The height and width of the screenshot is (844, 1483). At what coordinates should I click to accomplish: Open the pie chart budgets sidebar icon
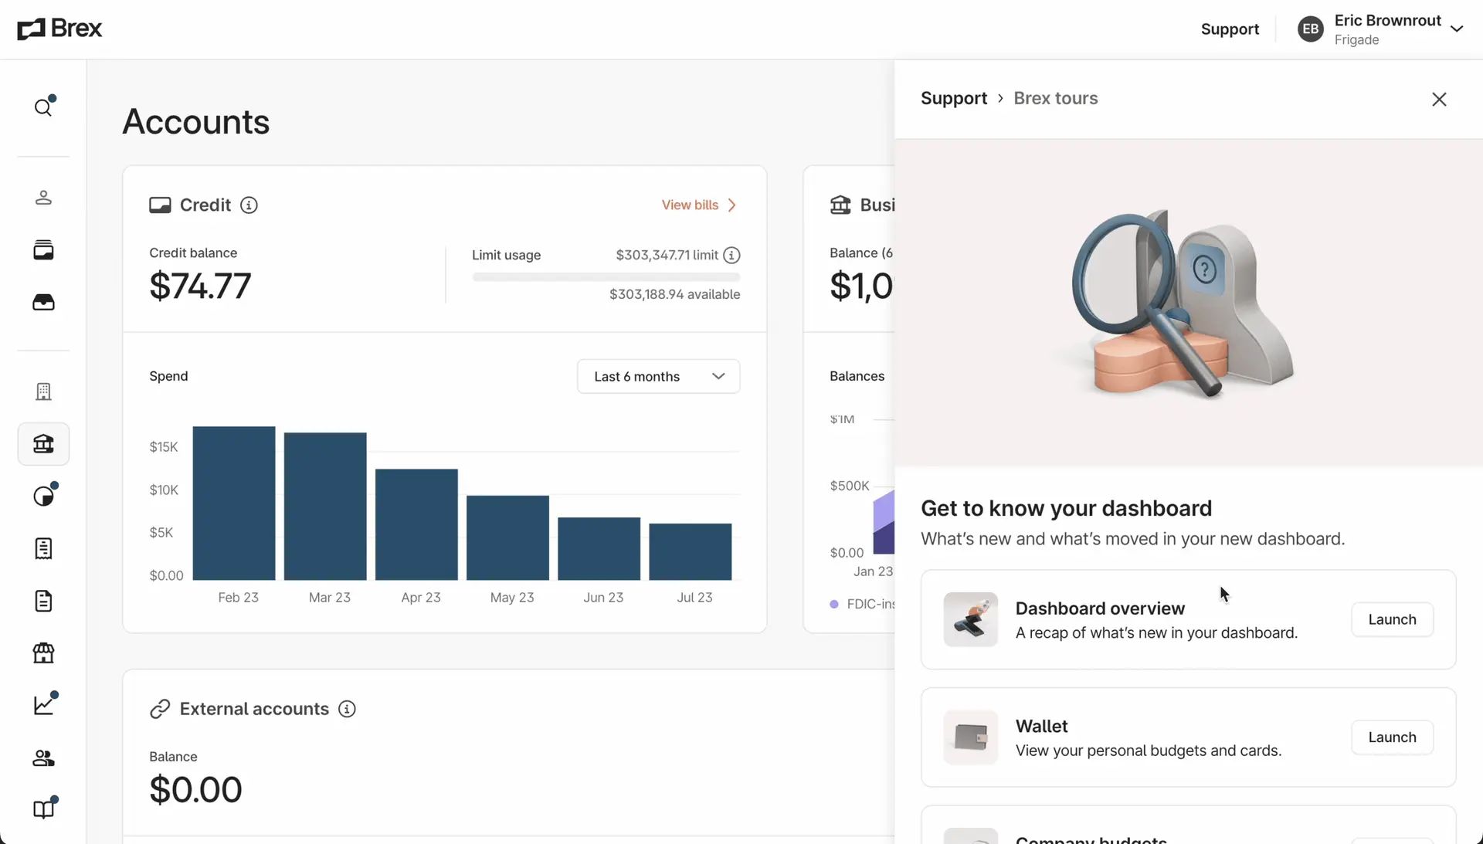(x=44, y=496)
